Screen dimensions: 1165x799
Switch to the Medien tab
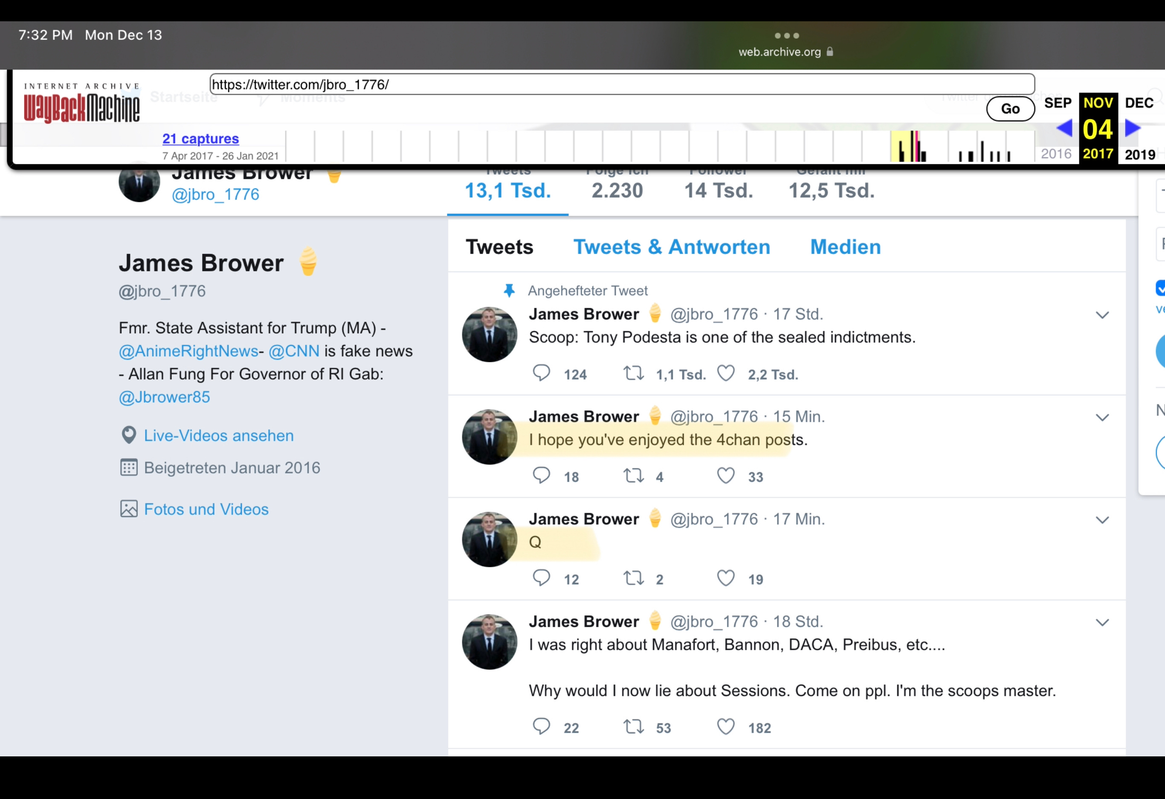click(845, 247)
